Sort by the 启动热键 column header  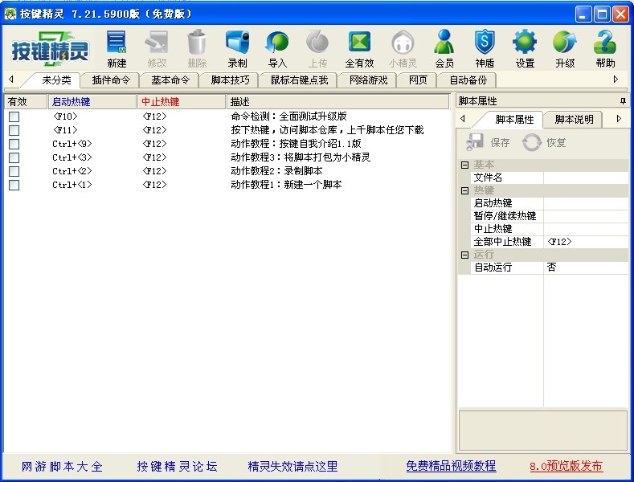tap(92, 101)
